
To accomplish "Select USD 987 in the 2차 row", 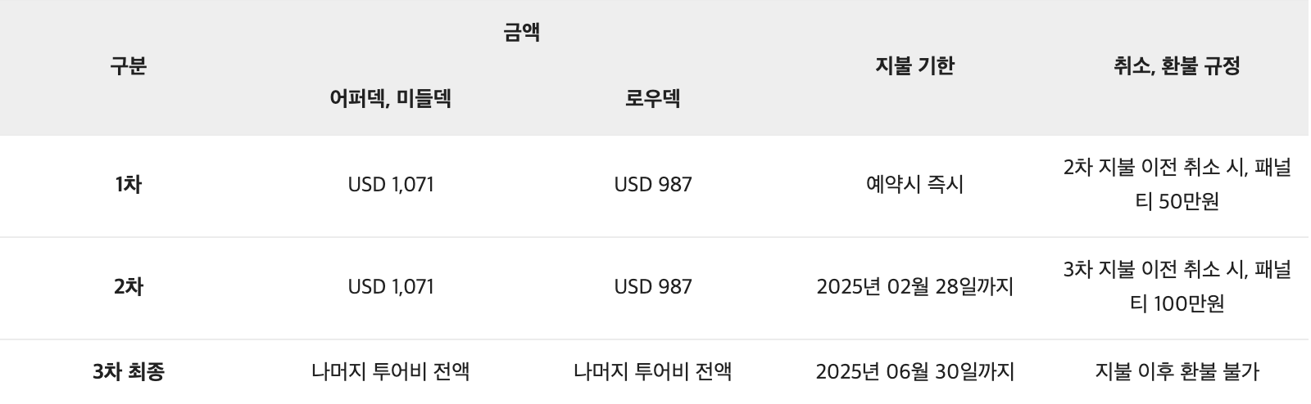I will [653, 287].
